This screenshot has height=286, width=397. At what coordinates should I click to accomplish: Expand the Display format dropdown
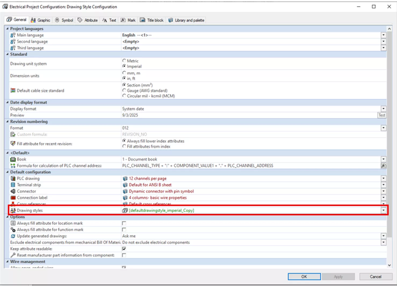click(x=383, y=109)
